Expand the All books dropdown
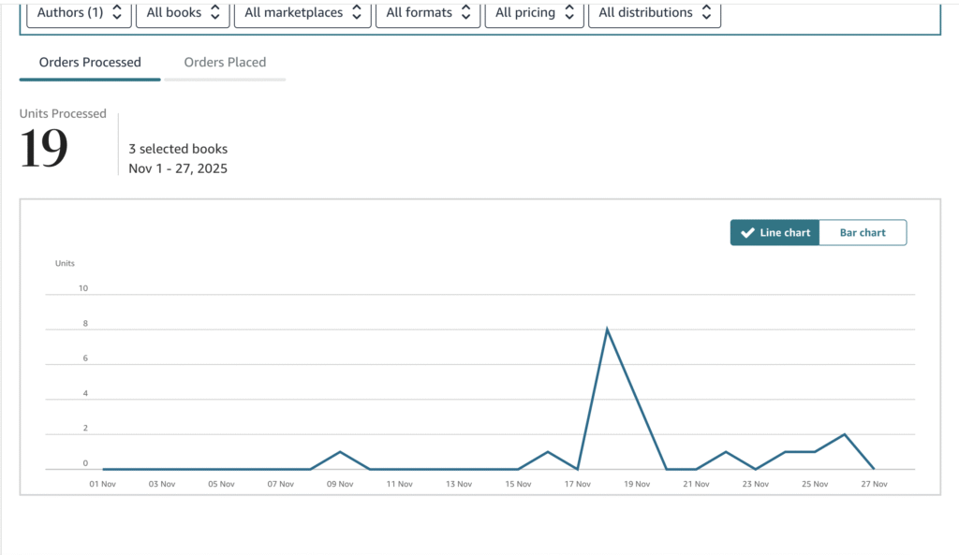Image resolution: width=959 pixels, height=555 pixels. click(x=183, y=13)
